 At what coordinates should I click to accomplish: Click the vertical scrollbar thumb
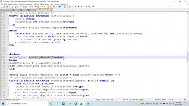pos(188,57)
